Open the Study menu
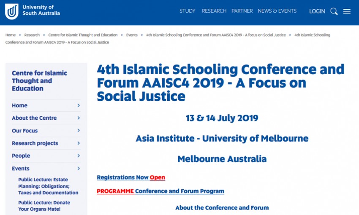Viewport: 359px width, 215px height. click(x=187, y=11)
